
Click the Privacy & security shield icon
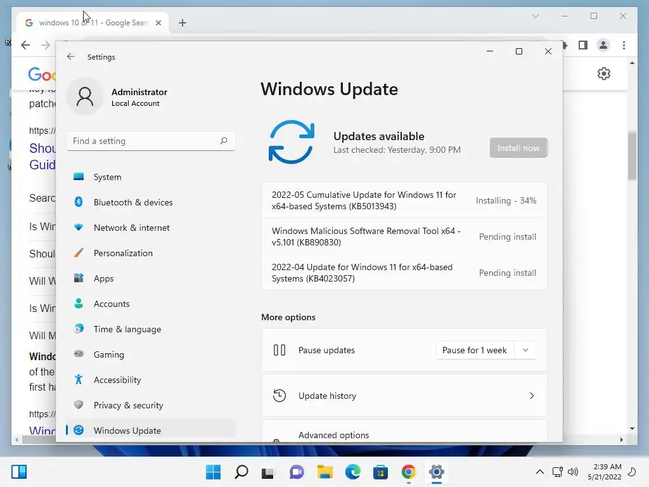pyautogui.click(x=79, y=405)
